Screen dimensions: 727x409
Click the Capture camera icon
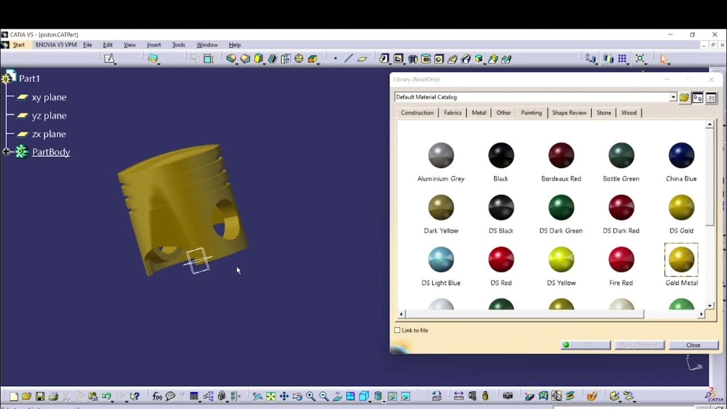508,396
